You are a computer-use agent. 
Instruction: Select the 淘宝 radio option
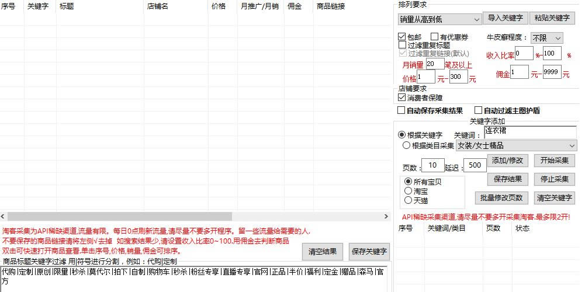click(x=408, y=190)
